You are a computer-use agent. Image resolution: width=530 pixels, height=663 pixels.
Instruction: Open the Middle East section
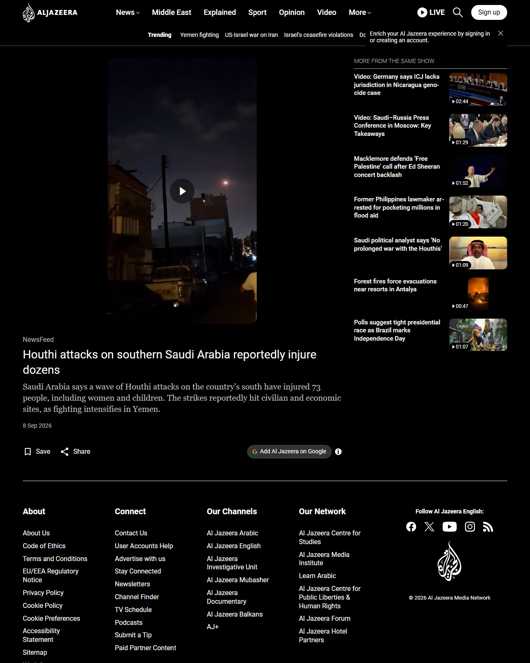pyautogui.click(x=171, y=12)
